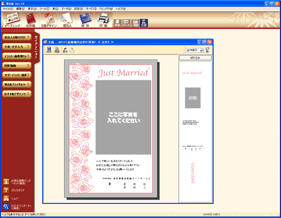281x218 pixels.
Task: Open the 文面デザイン design icon
Action: pyautogui.click(x=49, y=20)
